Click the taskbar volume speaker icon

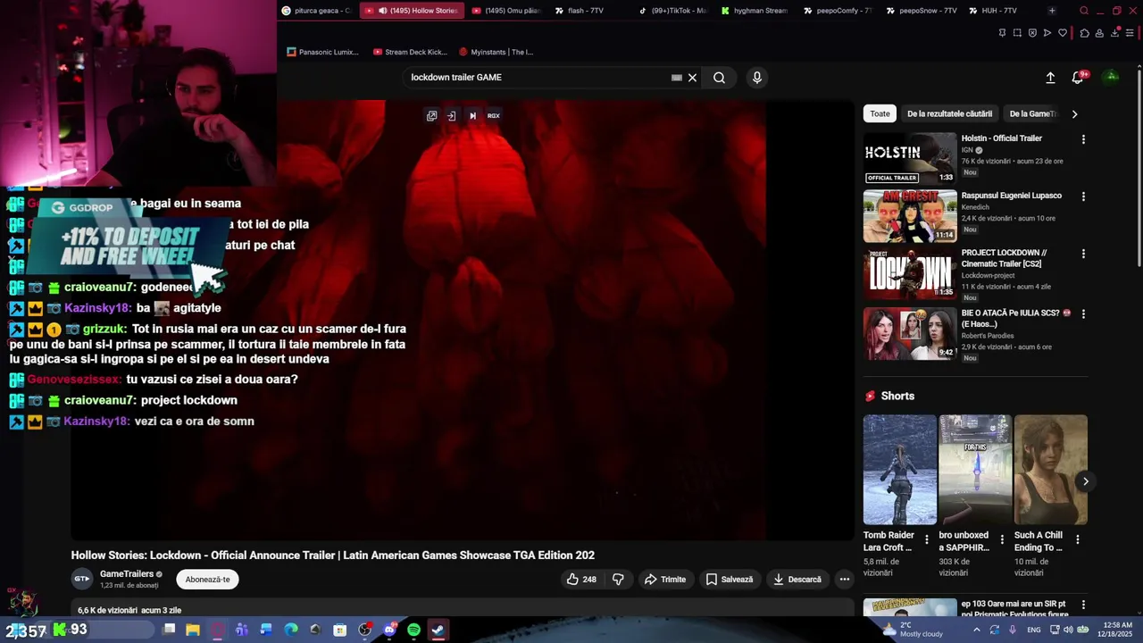coord(1067,630)
